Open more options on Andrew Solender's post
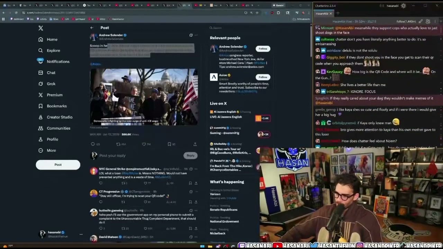 (x=196, y=35)
